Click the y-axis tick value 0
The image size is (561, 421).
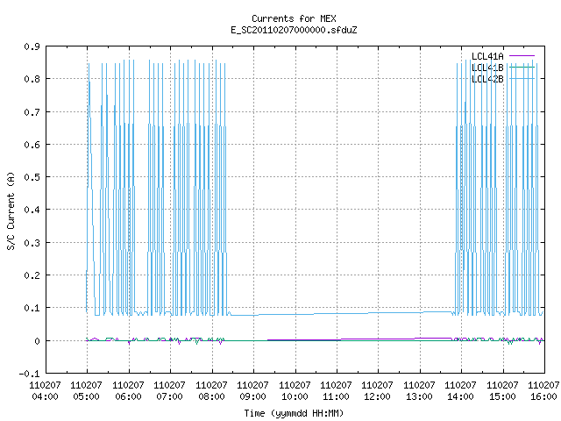tap(37, 341)
